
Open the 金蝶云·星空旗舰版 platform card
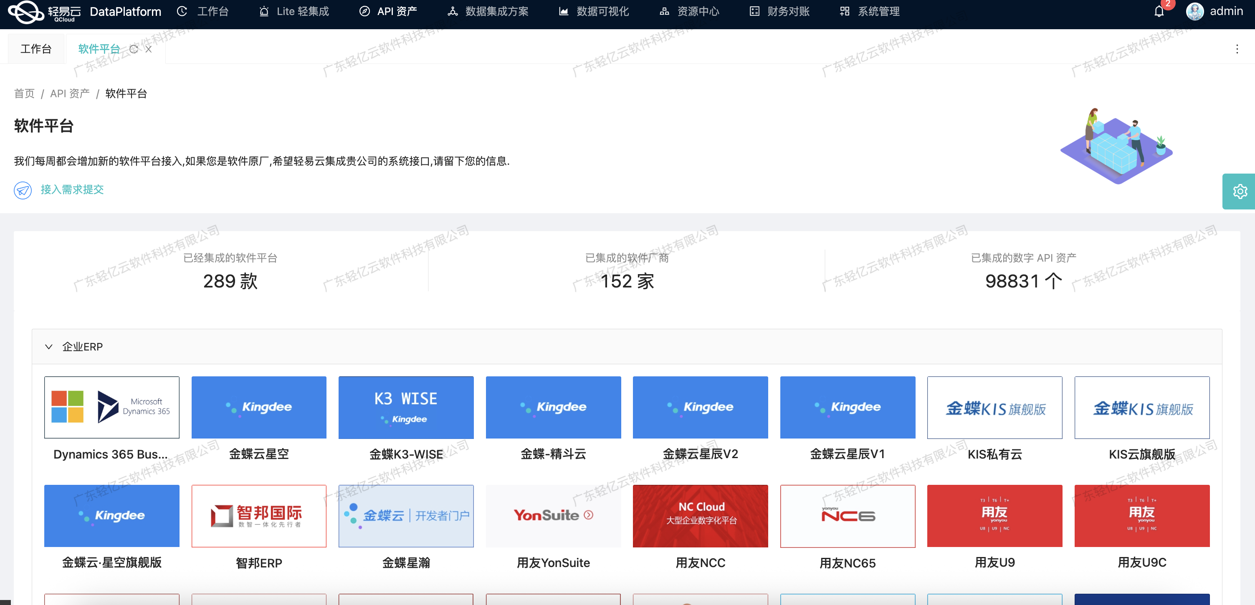[111, 528]
